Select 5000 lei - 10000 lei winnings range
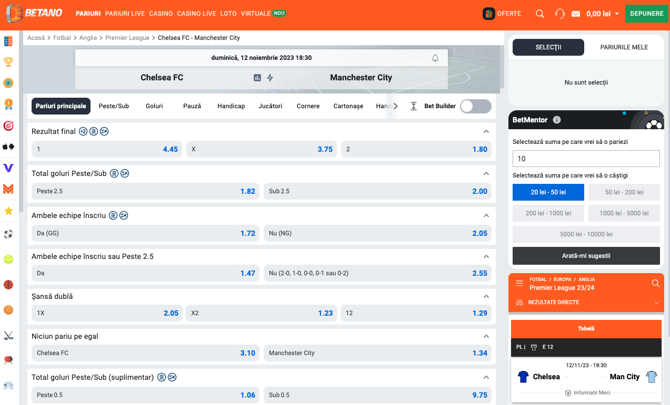 click(586, 234)
